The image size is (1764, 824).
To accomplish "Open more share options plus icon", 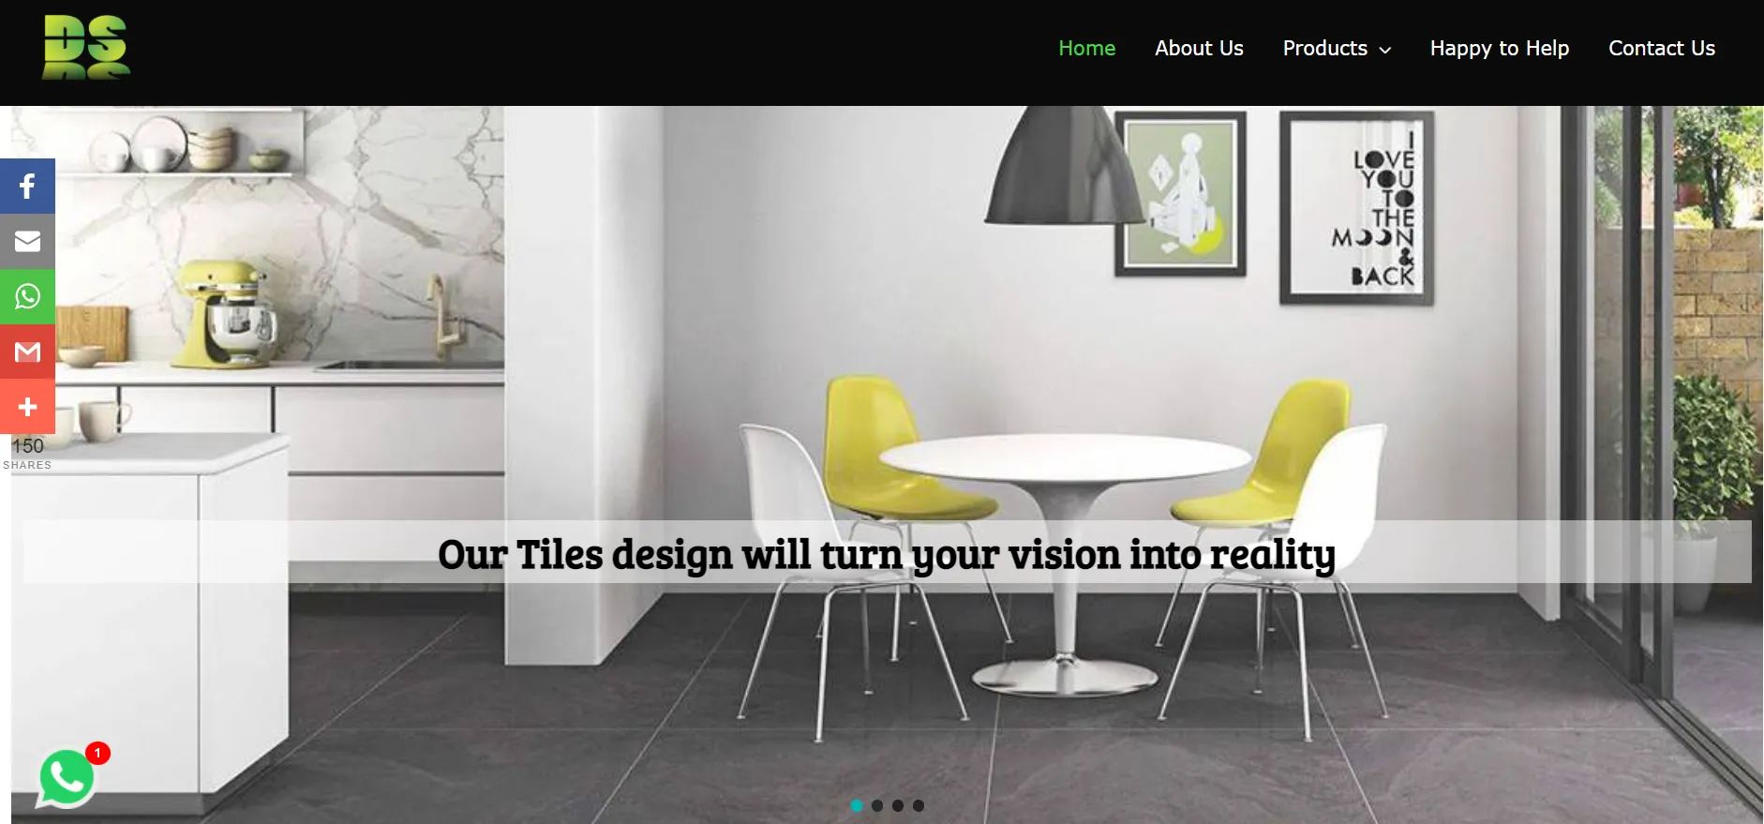I will pyautogui.click(x=27, y=407).
